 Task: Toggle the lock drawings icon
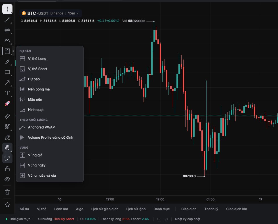7,169
